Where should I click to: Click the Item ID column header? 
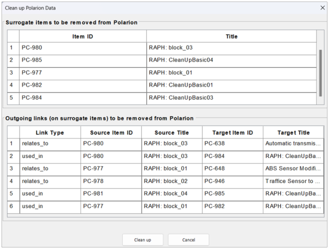point(82,37)
